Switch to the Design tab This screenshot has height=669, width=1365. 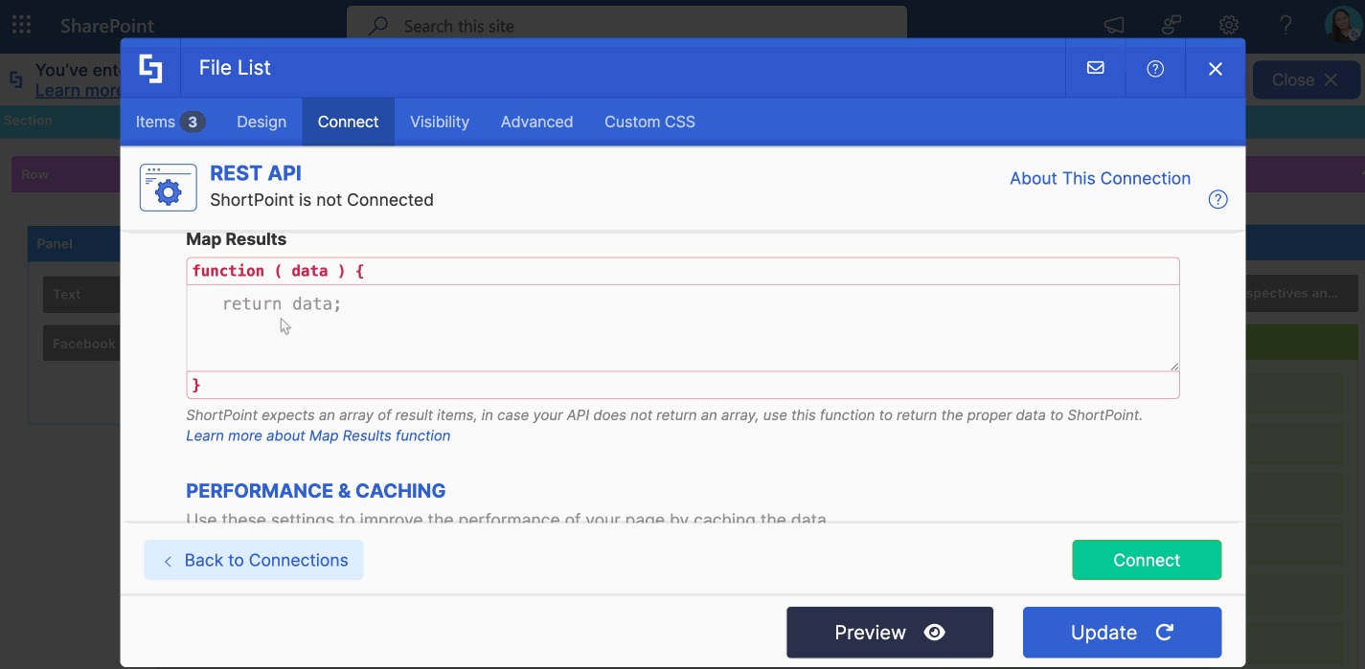tap(262, 122)
